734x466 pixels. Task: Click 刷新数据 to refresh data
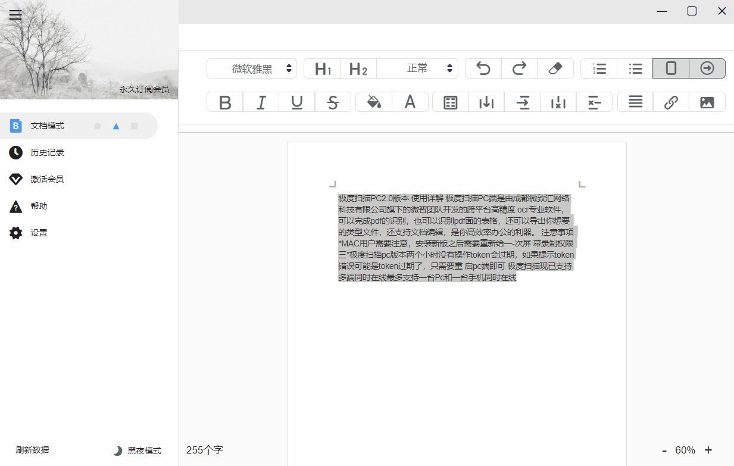coord(31,450)
